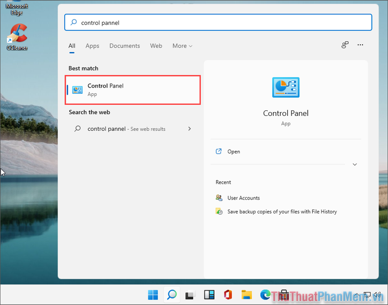Click the taskbar Search icon
The width and height of the screenshot is (388, 305).
pyautogui.click(x=172, y=294)
